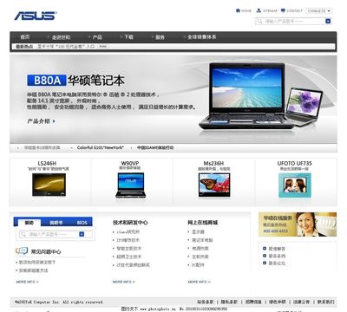347x312 pixels.
Task: Click the first link under 技术和研发中心
Action: 128,232
